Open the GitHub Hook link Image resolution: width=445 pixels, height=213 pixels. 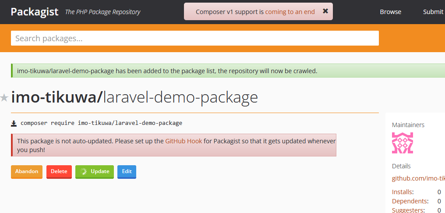pos(184,141)
